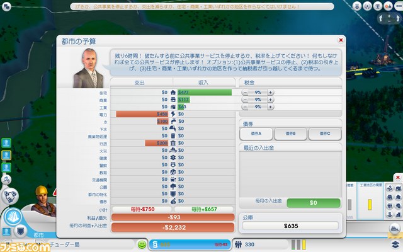Select the yellow-bordered advisor portrait icon
The width and height of the screenshot is (403, 252).
click(6, 156)
